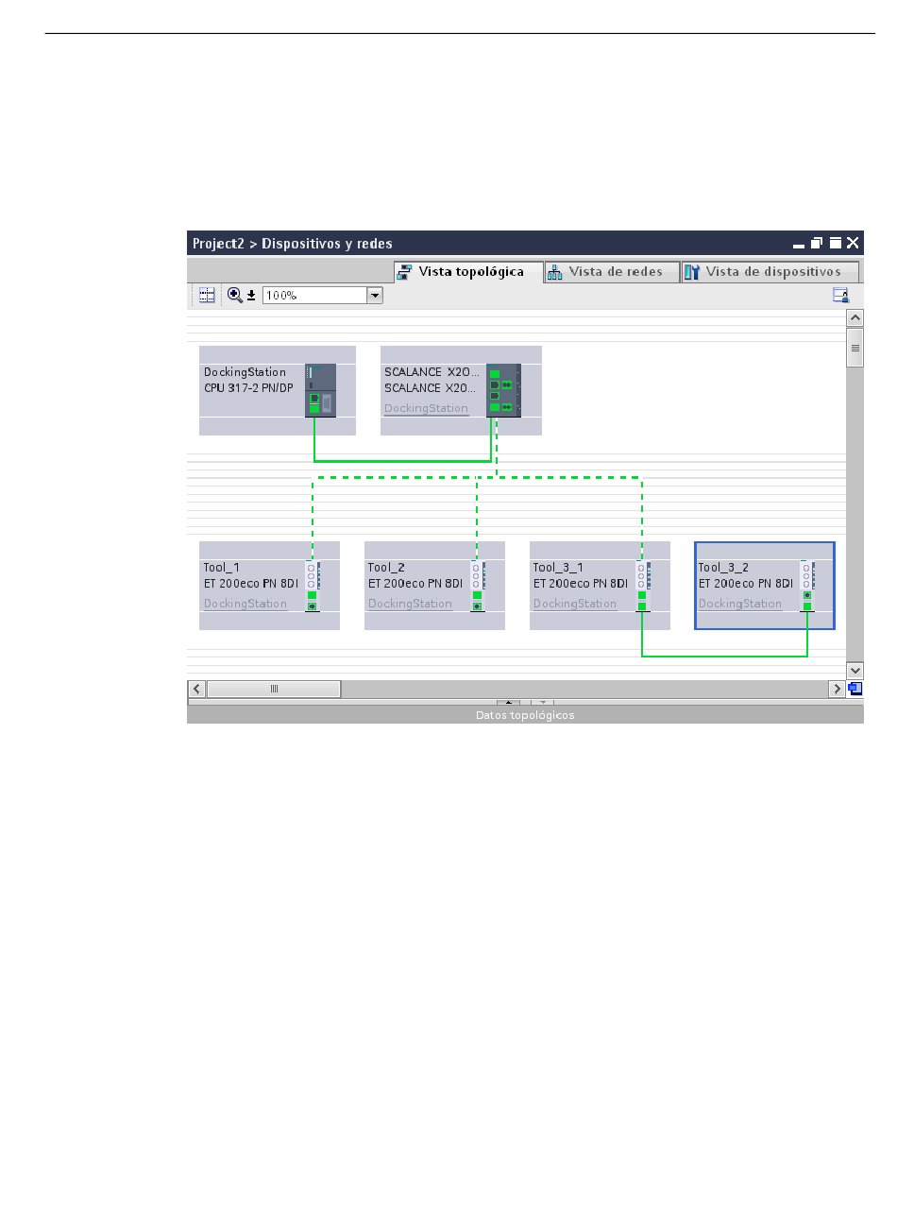The image size is (897, 1229).
Task: Click the Tool_3_2 ET 200eco module icon
Action: [807, 586]
